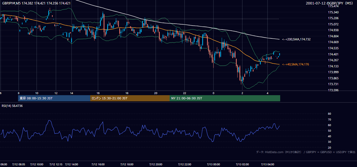357x167 pixels.
Task: Click the 7/12 22:00 time axis label
Action: tap(184, 164)
